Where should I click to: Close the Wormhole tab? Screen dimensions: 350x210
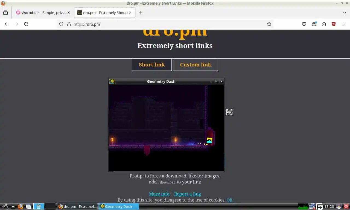(69, 13)
